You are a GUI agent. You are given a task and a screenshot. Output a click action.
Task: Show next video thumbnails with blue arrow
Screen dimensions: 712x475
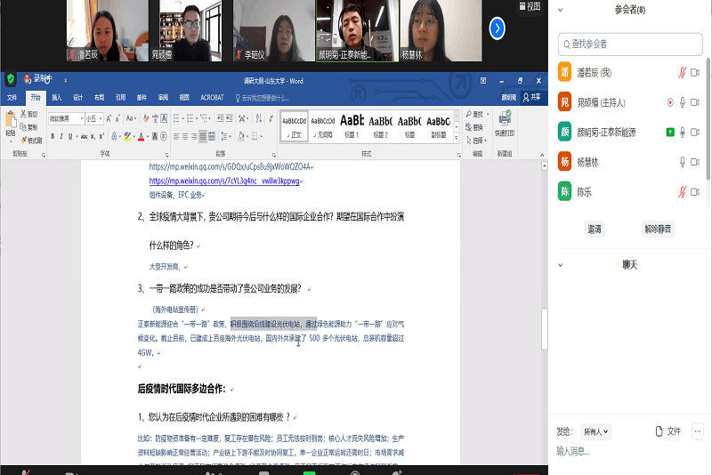tap(498, 28)
